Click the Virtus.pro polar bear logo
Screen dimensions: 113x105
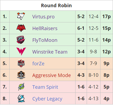(x=21, y=16)
